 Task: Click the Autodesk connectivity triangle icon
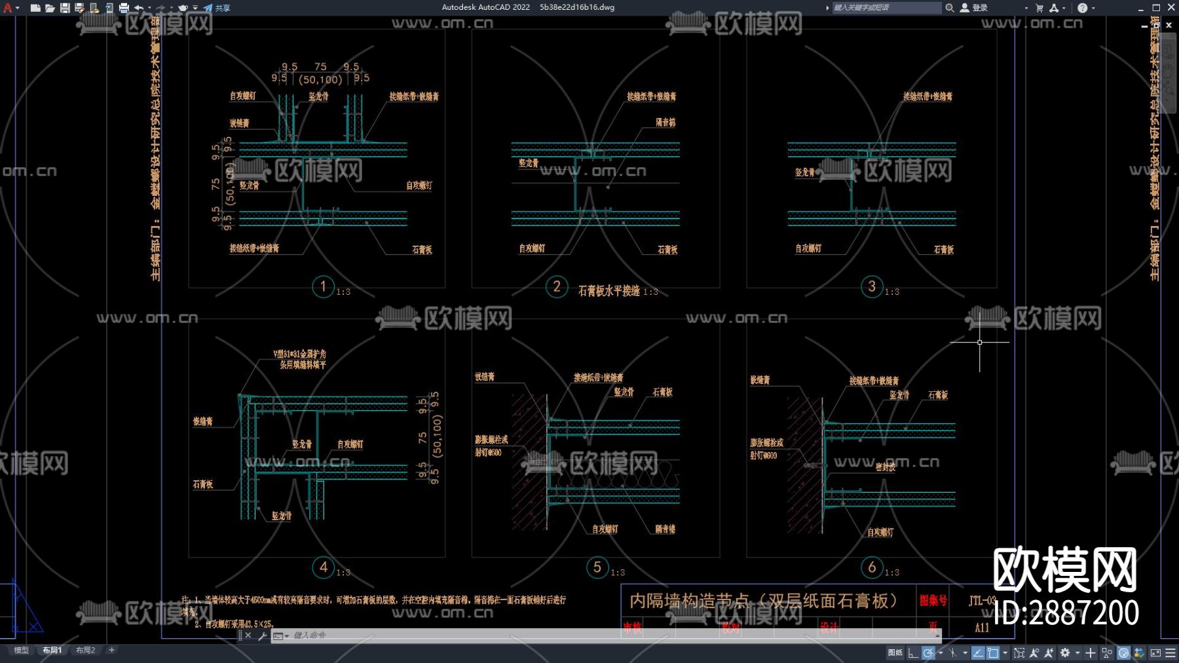coord(1054,8)
